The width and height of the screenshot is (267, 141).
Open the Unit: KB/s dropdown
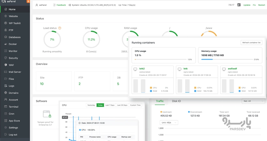169,122
